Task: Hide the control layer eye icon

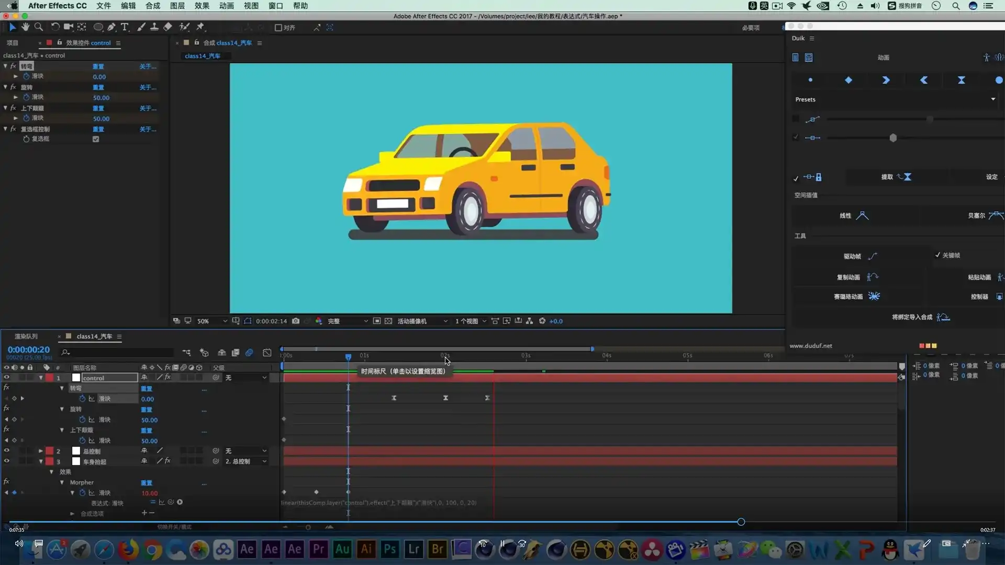Action: [x=6, y=377]
